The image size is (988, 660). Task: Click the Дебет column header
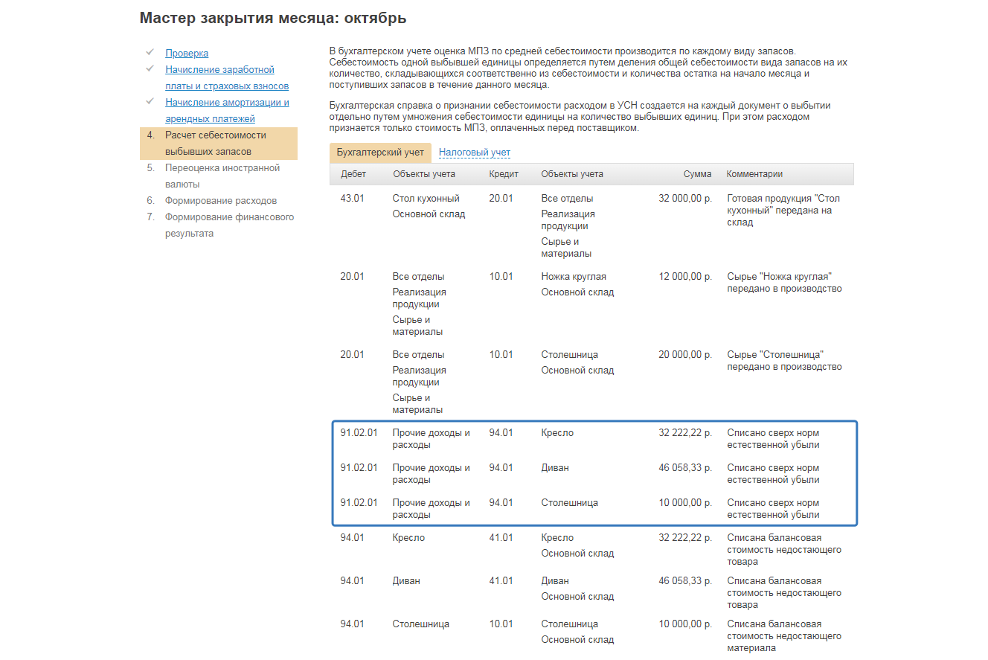point(353,174)
